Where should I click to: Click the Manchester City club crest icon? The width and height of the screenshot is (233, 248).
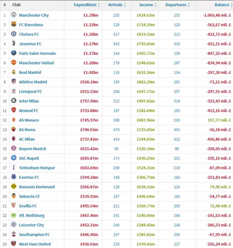point(14,15)
